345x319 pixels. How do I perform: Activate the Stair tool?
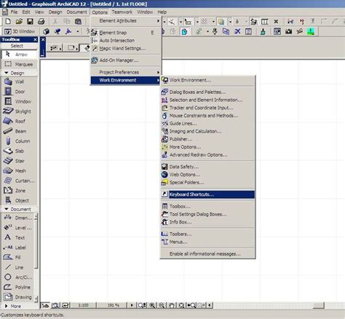click(19, 161)
